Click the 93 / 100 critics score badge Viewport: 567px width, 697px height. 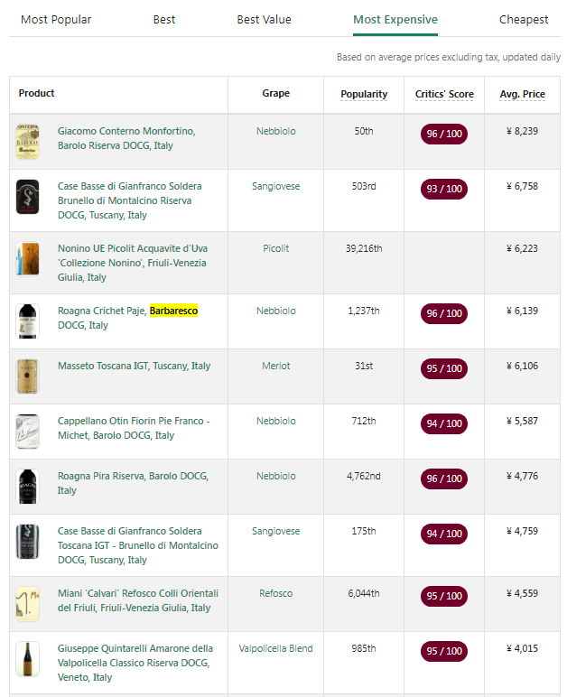pyautogui.click(x=444, y=189)
